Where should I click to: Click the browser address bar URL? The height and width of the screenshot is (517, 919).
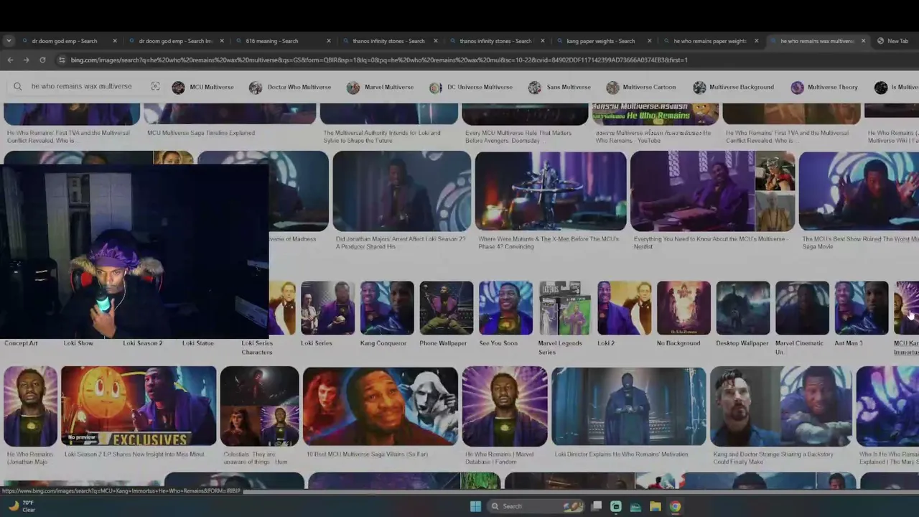tap(379, 60)
